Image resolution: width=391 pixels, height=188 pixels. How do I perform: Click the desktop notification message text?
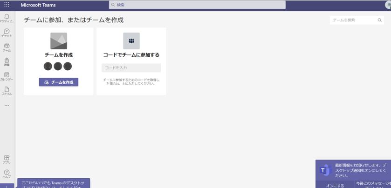pos(361,170)
